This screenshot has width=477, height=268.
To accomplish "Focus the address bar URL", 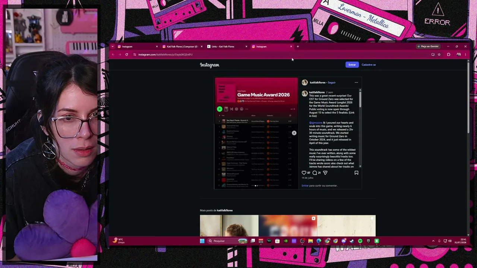I will 165,55.
